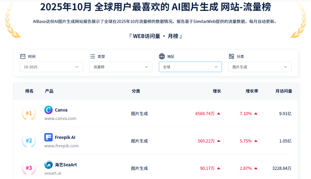Select the Freepik AI logo icon
Image resolution: width=311 pixels, height=179 pixels.
48,137
